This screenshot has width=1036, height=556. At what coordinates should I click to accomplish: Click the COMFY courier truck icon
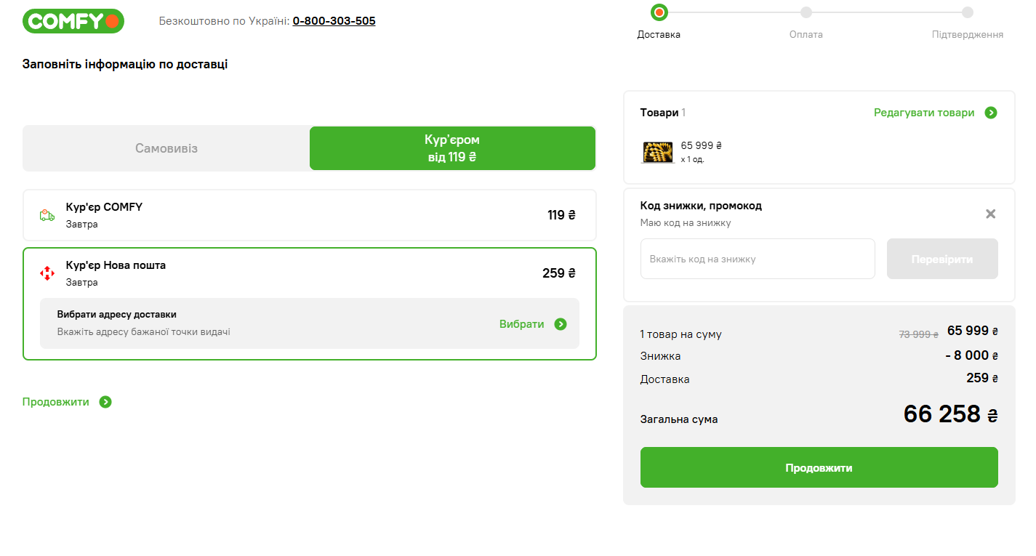pyautogui.click(x=47, y=215)
